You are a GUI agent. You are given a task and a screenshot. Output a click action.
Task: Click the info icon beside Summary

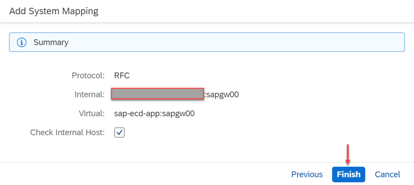[22, 42]
